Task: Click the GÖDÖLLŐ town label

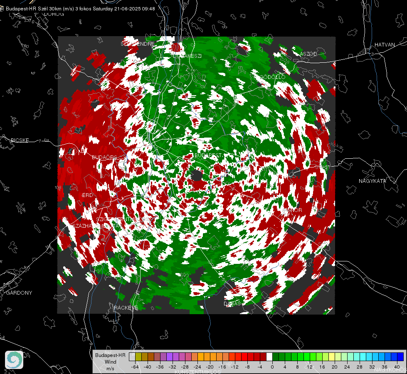Action: point(273,77)
